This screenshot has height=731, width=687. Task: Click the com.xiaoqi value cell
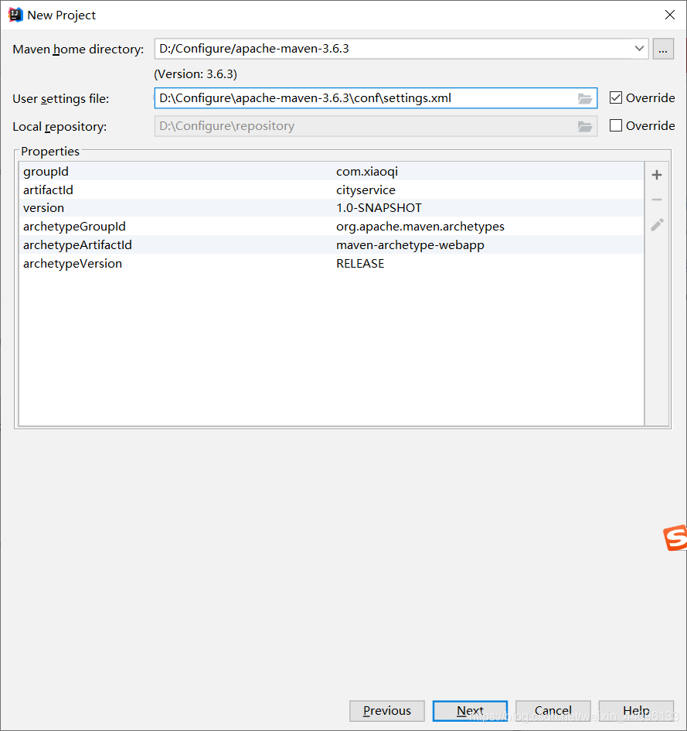click(367, 172)
